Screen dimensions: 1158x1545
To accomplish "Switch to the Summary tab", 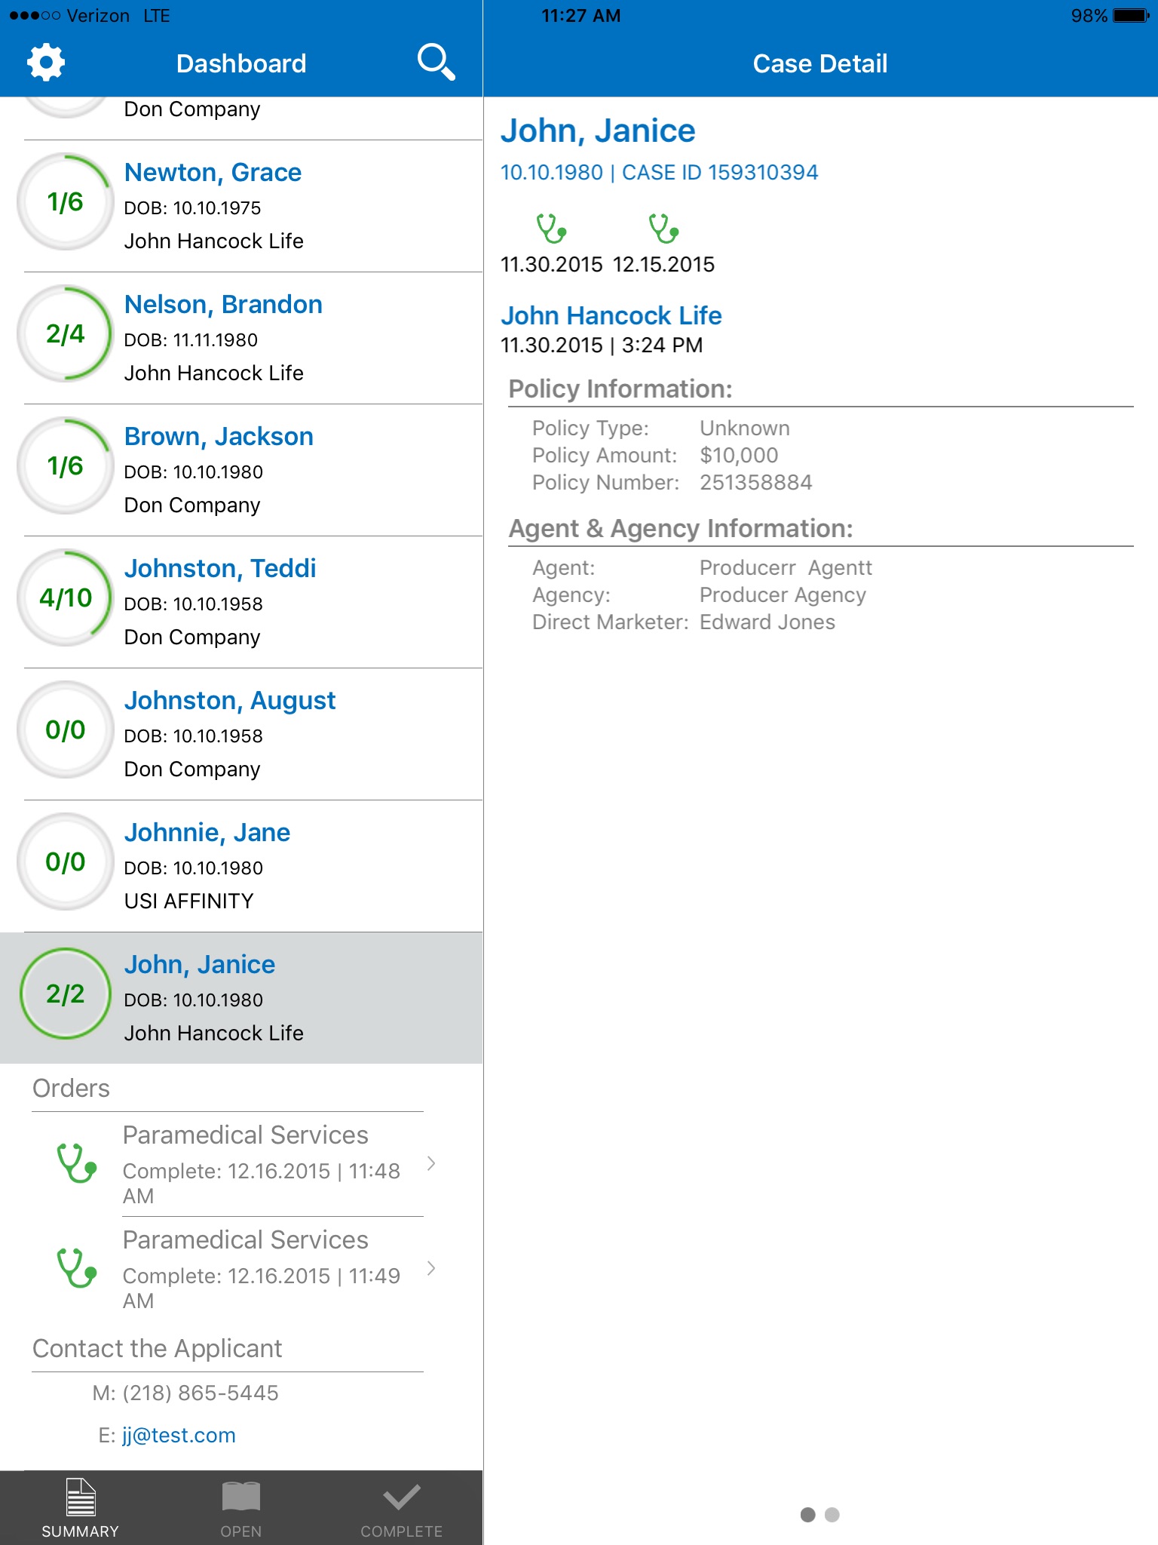I will click(80, 1508).
